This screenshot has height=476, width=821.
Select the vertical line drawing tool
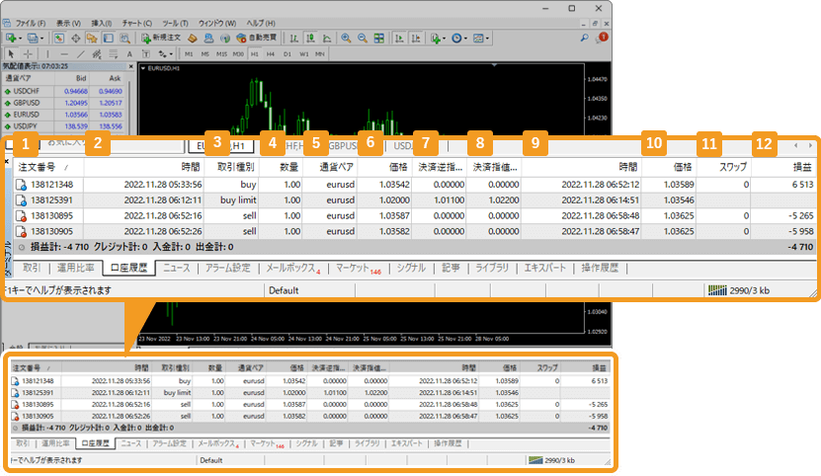click(x=47, y=54)
